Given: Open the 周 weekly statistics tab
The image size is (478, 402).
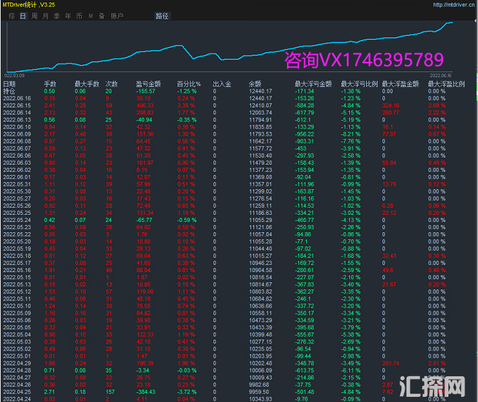Looking at the screenshot, I should 35,15.
